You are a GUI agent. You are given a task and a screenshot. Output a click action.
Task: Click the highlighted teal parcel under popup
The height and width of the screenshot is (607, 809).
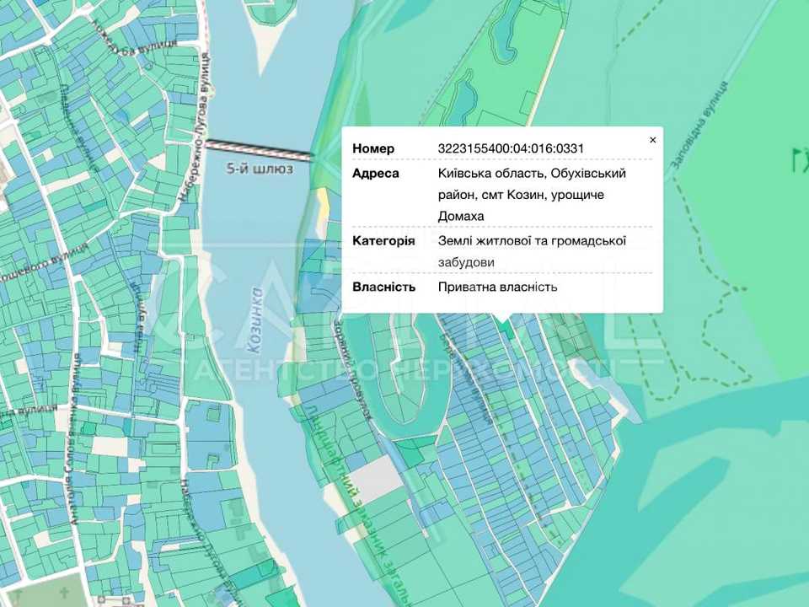click(x=507, y=329)
